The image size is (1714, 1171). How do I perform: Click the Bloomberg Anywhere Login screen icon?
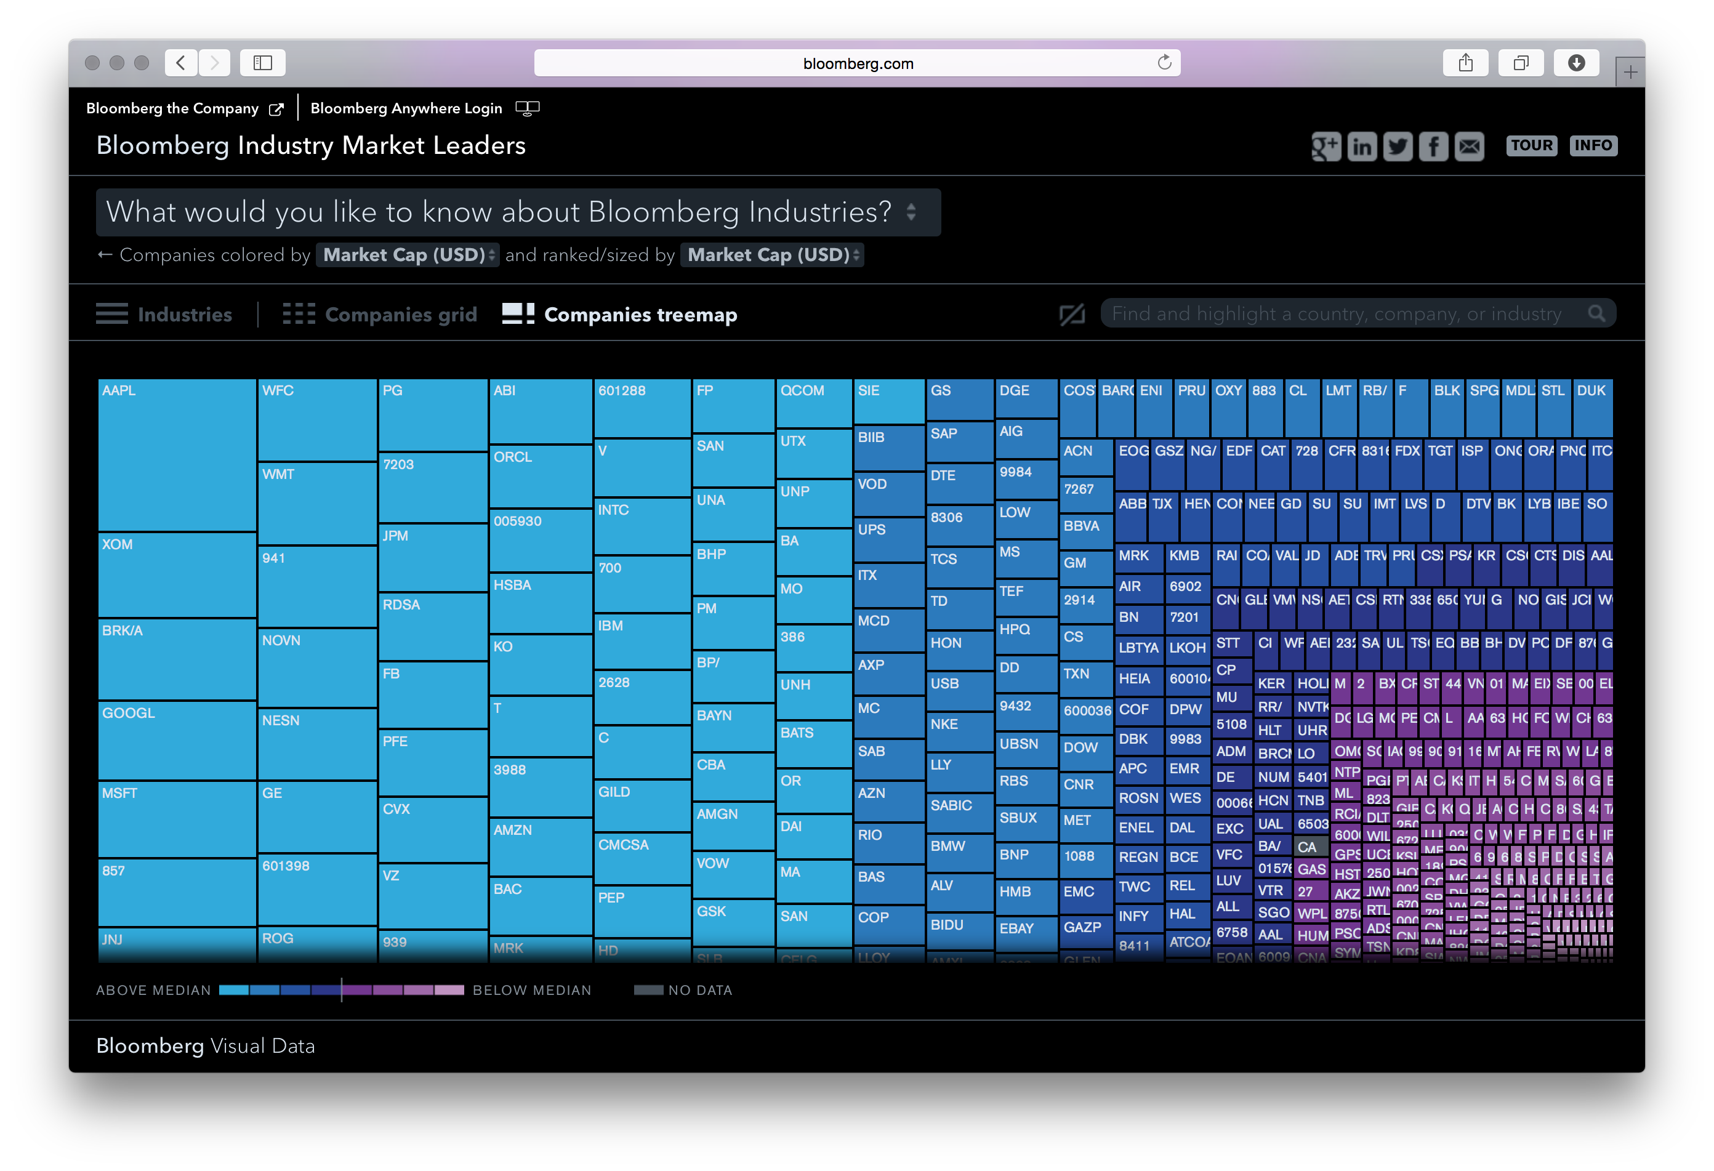pyautogui.click(x=528, y=108)
